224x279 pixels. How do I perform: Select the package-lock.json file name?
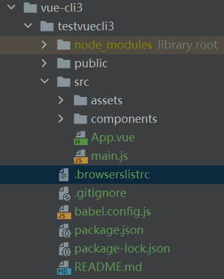pyautogui.click(x=122, y=249)
